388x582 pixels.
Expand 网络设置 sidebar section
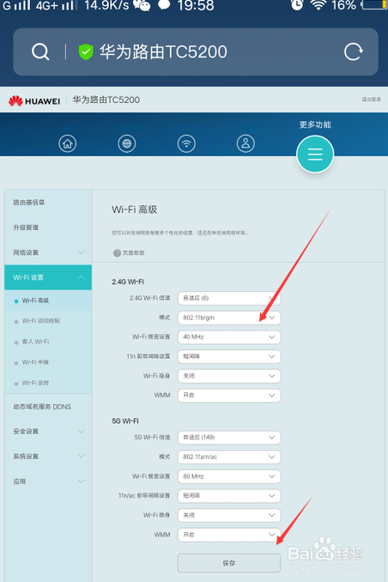pos(48,252)
